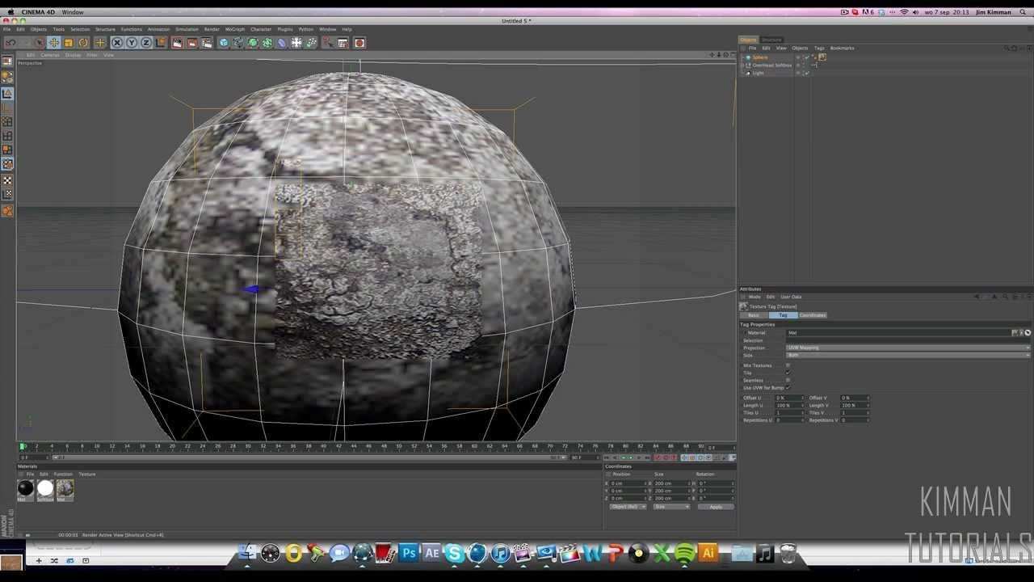Select the texture tag on Sphere
The height and width of the screenshot is (582, 1034).
click(822, 57)
